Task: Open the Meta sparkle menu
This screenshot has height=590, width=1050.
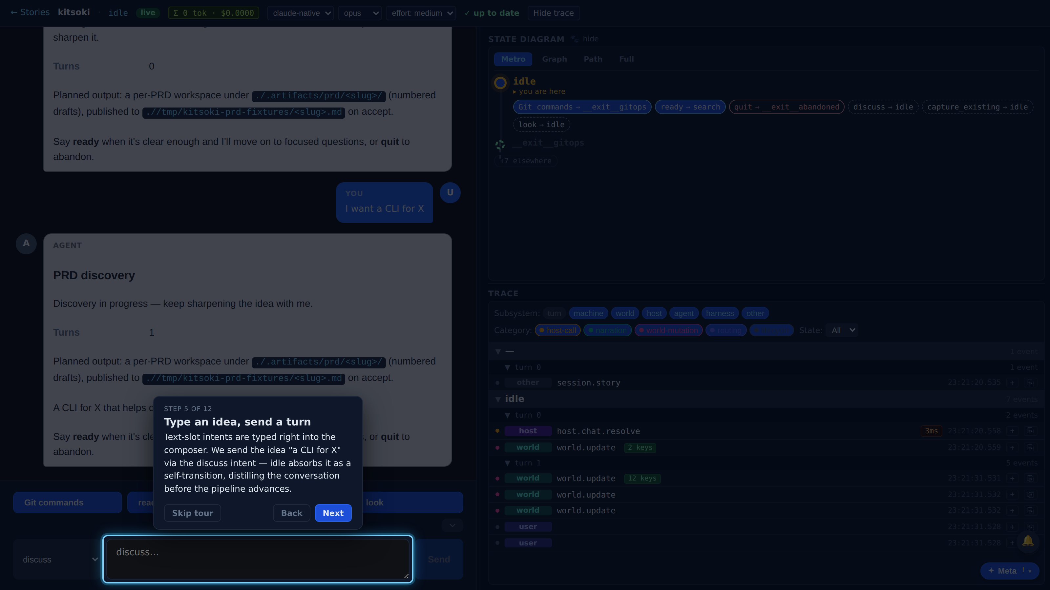Action: coord(1009,571)
